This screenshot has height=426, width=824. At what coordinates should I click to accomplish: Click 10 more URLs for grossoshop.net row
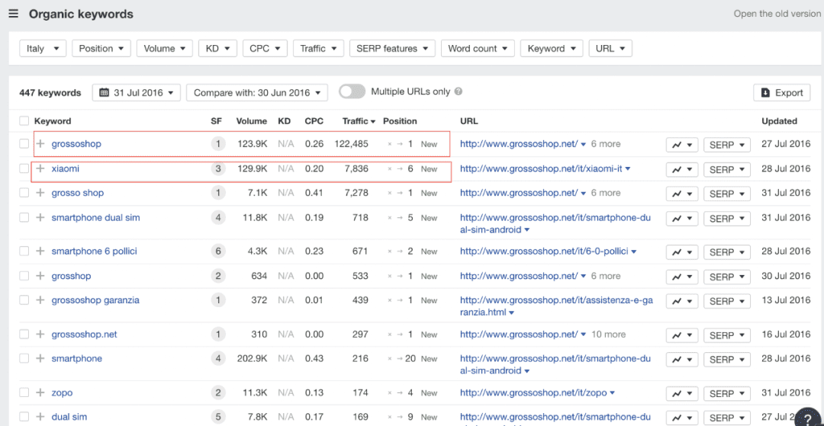tap(609, 335)
